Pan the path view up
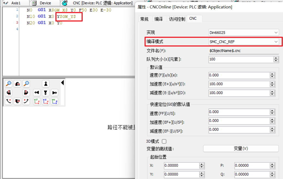This screenshot has width=283, height=179. coord(46,84)
